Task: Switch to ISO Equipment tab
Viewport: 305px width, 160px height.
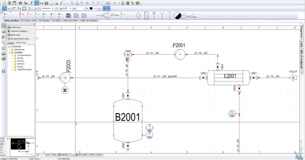Action: pos(44,20)
